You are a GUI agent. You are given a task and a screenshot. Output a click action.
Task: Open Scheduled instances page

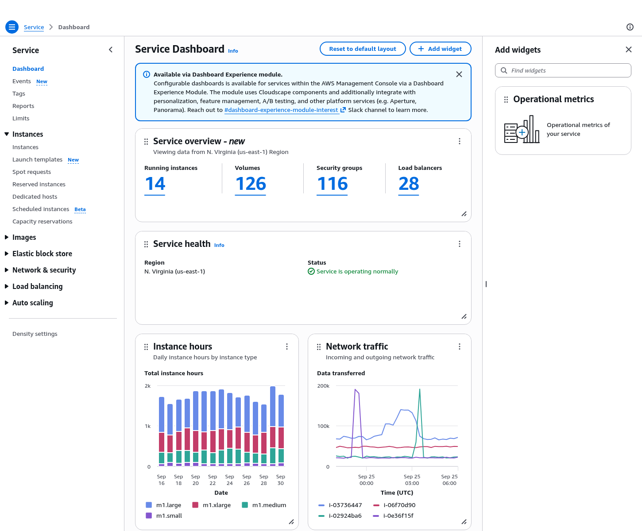[x=41, y=209]
